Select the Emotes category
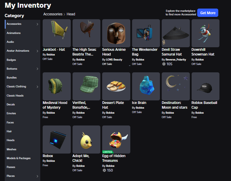This screenshot has width=231, height=181. [x=11, y=113]
